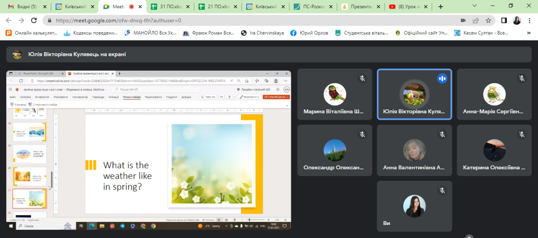Click the browser forward arrow

coord(21,21)
